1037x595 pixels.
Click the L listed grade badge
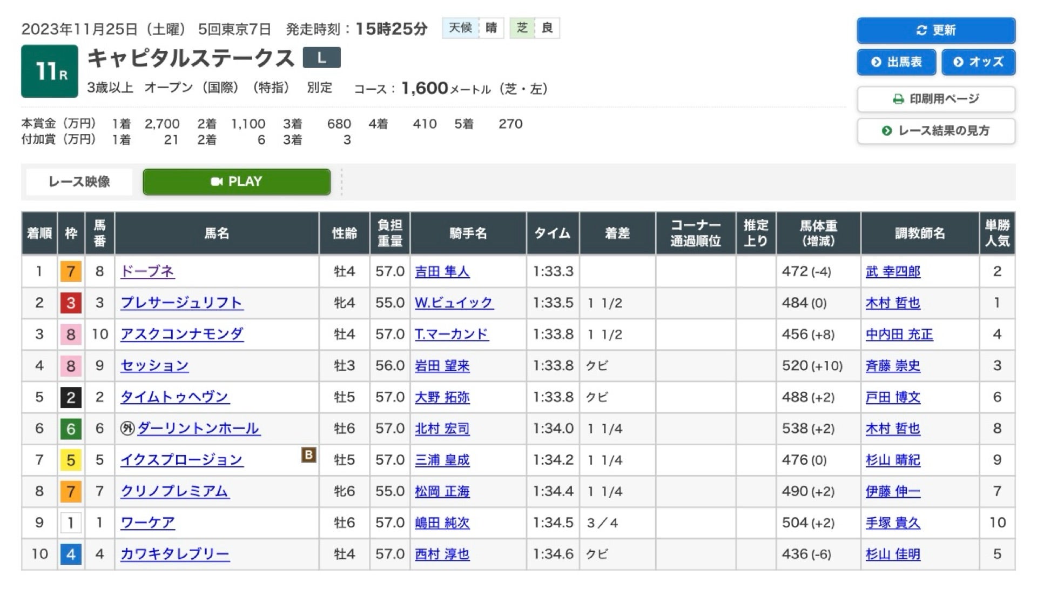point(322,58)
